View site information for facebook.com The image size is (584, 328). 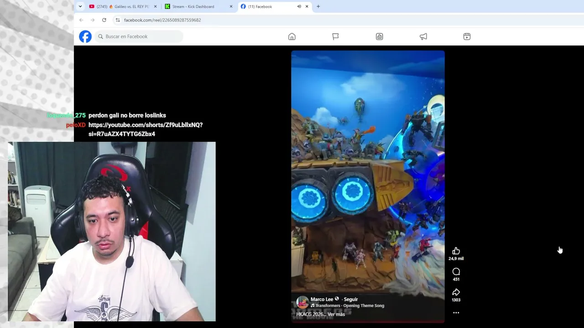(x=118, y=20)
